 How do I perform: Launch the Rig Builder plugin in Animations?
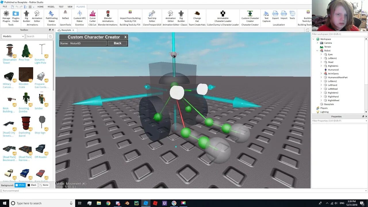[26, 16]
